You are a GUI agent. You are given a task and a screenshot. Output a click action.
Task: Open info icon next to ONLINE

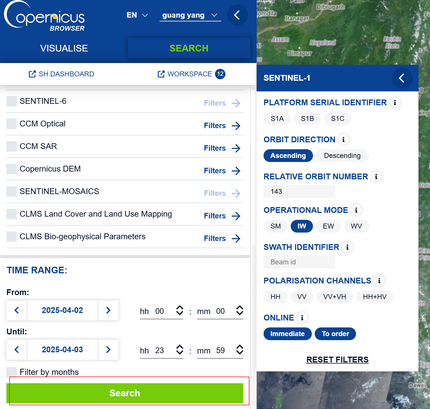tap(302, 318)
